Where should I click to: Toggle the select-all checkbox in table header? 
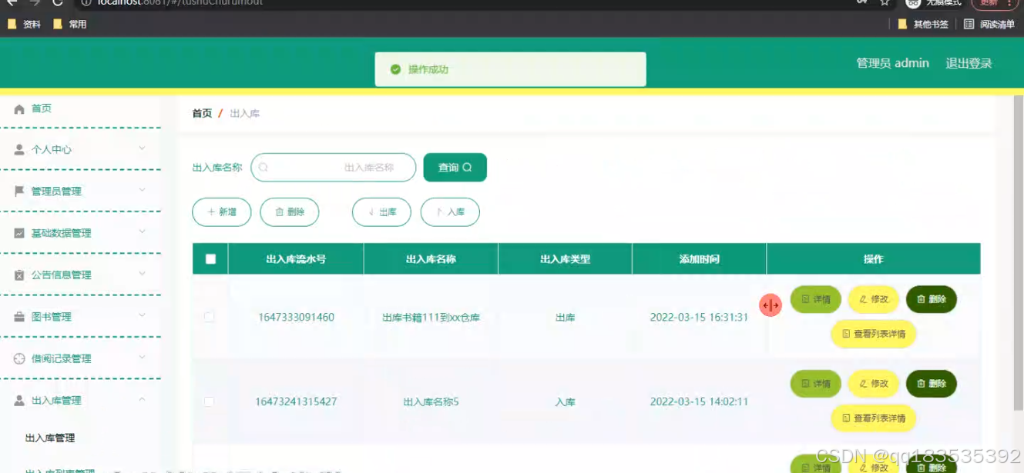[210, 258]
